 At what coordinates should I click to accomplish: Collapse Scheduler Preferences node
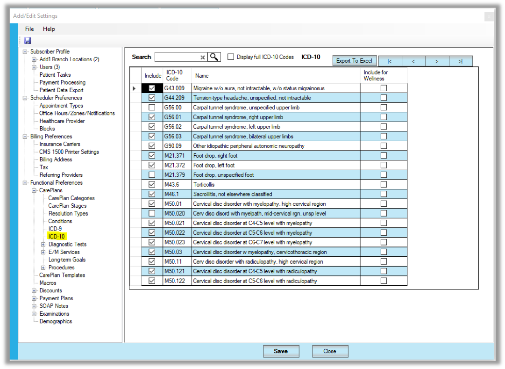[x=25, y=98]
